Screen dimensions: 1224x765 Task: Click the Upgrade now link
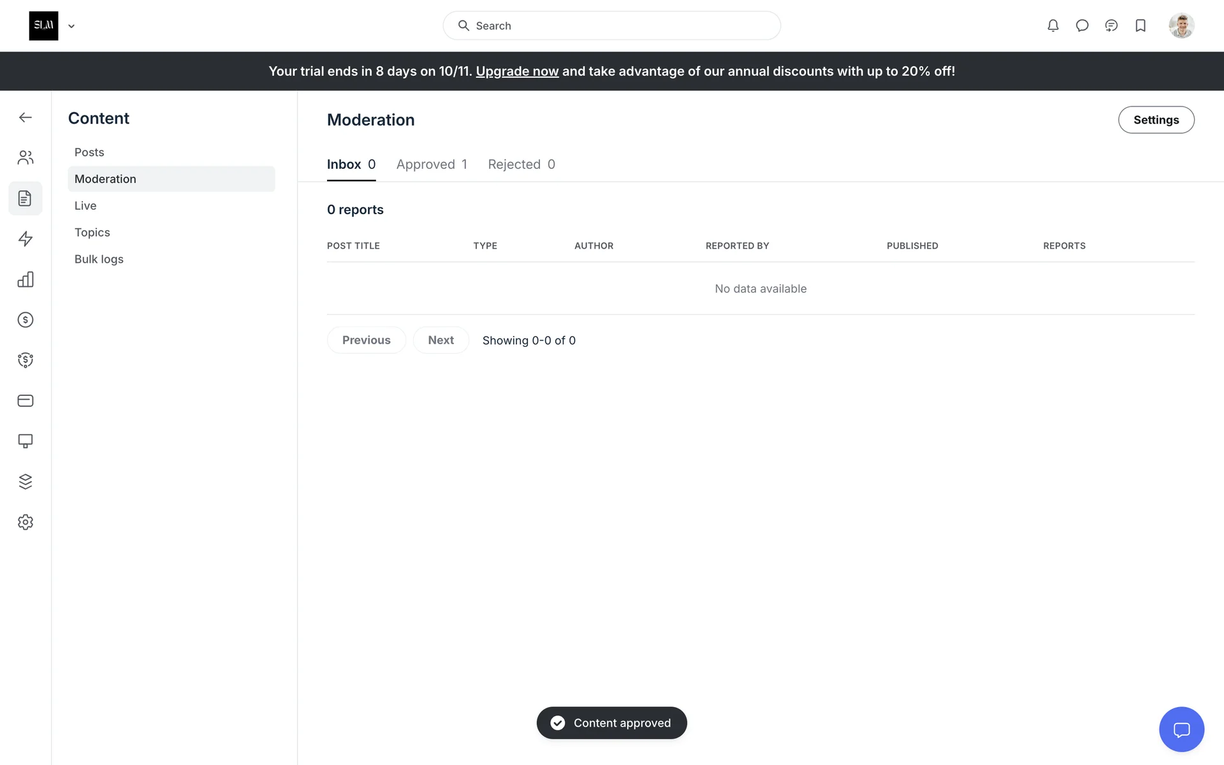point(517,71)
